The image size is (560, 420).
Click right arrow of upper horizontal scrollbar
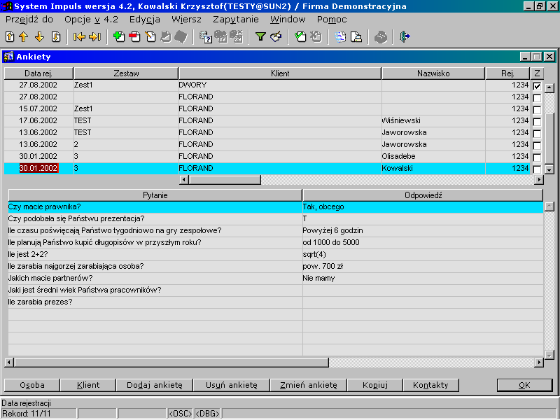point(538,180)
